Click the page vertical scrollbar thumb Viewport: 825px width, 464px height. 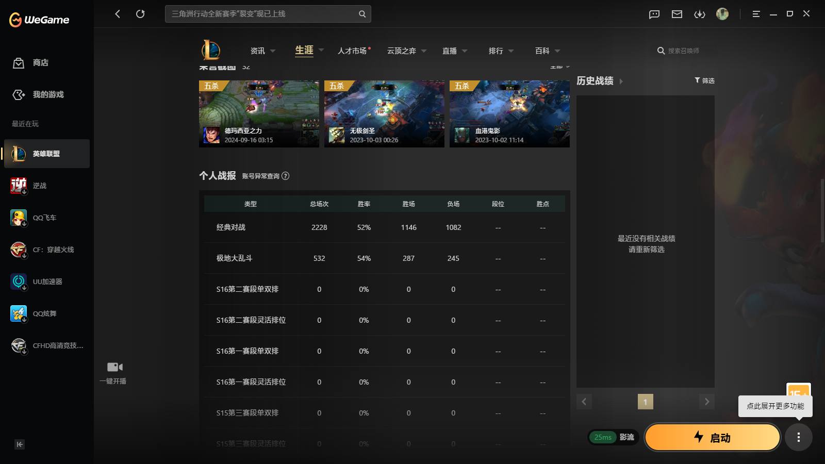coord(822,210)
